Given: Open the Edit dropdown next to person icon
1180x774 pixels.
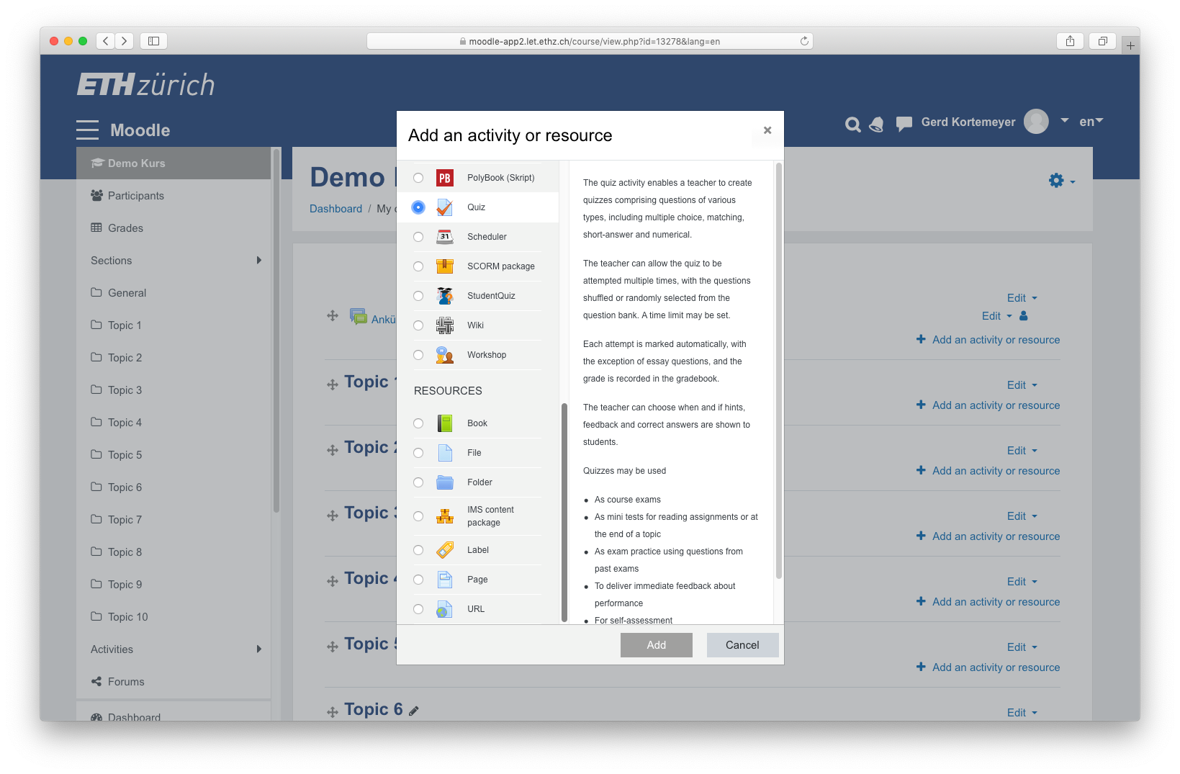Looking at the screenshot, I should coord(997,316).
